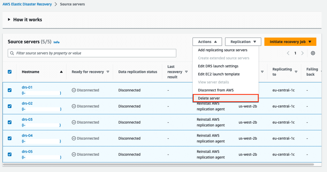
Task: Click us-west-2b in drs-02 row
Action: point(248,106)
